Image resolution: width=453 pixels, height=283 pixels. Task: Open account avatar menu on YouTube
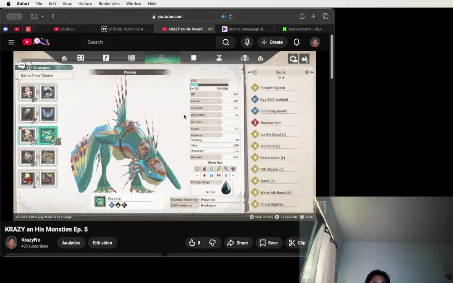[x=315, y=42]
